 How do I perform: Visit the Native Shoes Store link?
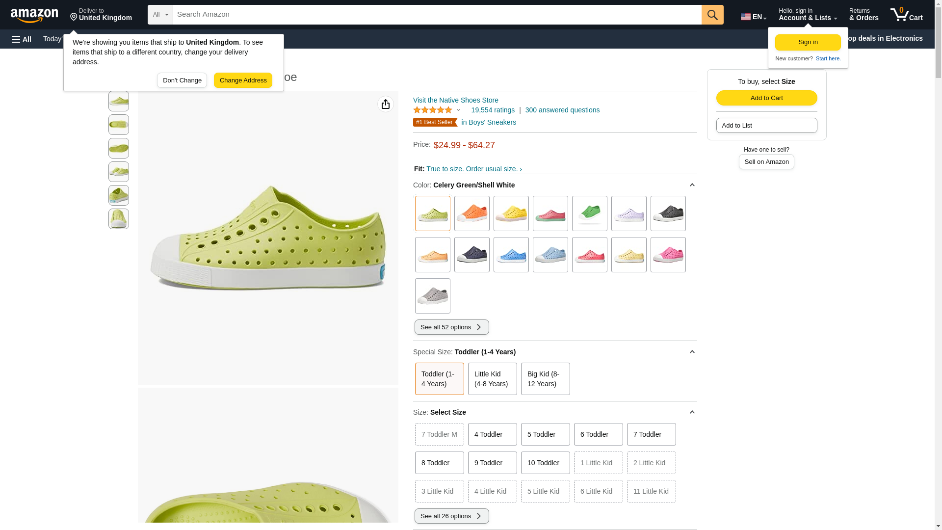point(455,100)
